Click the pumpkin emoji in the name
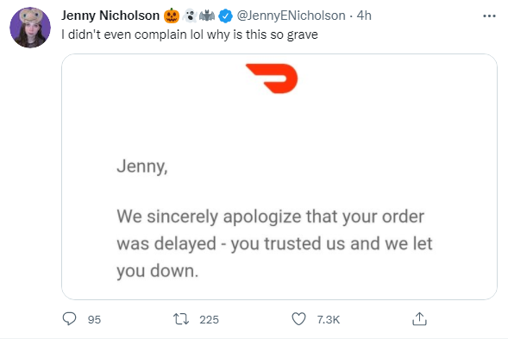508x339 pixels. (x=172, y=16)
